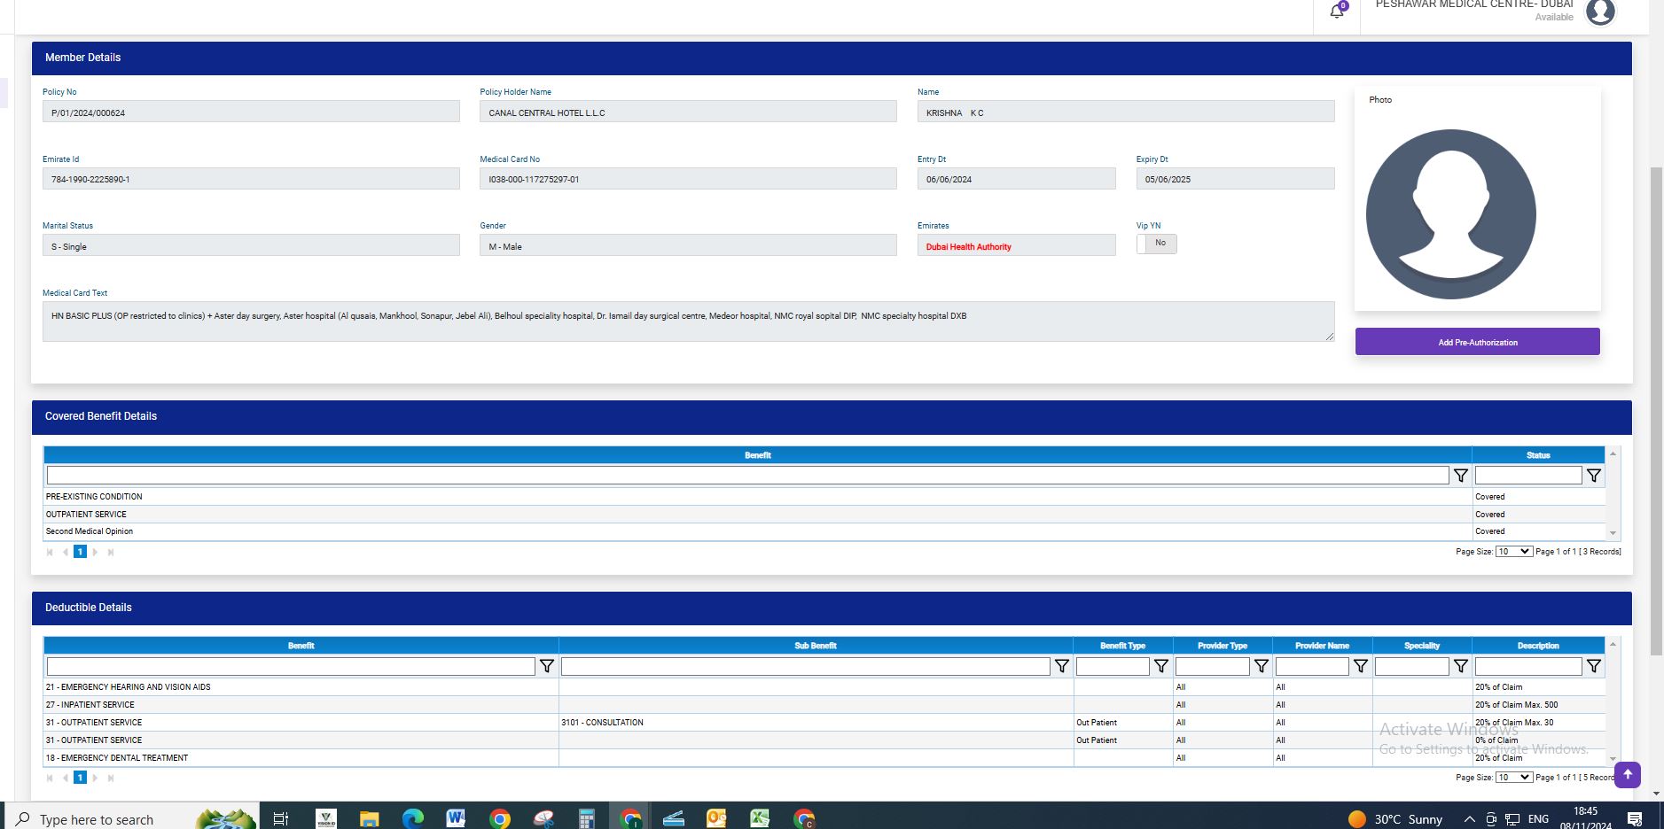Click the Benefit filter icon in Covered Benefits

pyautogui.click(x=1460, y=476)
